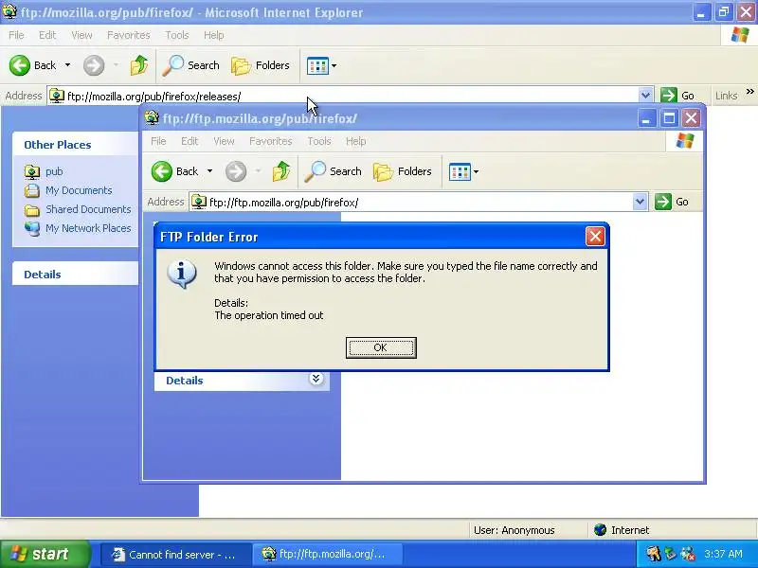Close the FTP Folder Error dialog
The height and width of the screenshot is (568, 758).
[595, 237]
